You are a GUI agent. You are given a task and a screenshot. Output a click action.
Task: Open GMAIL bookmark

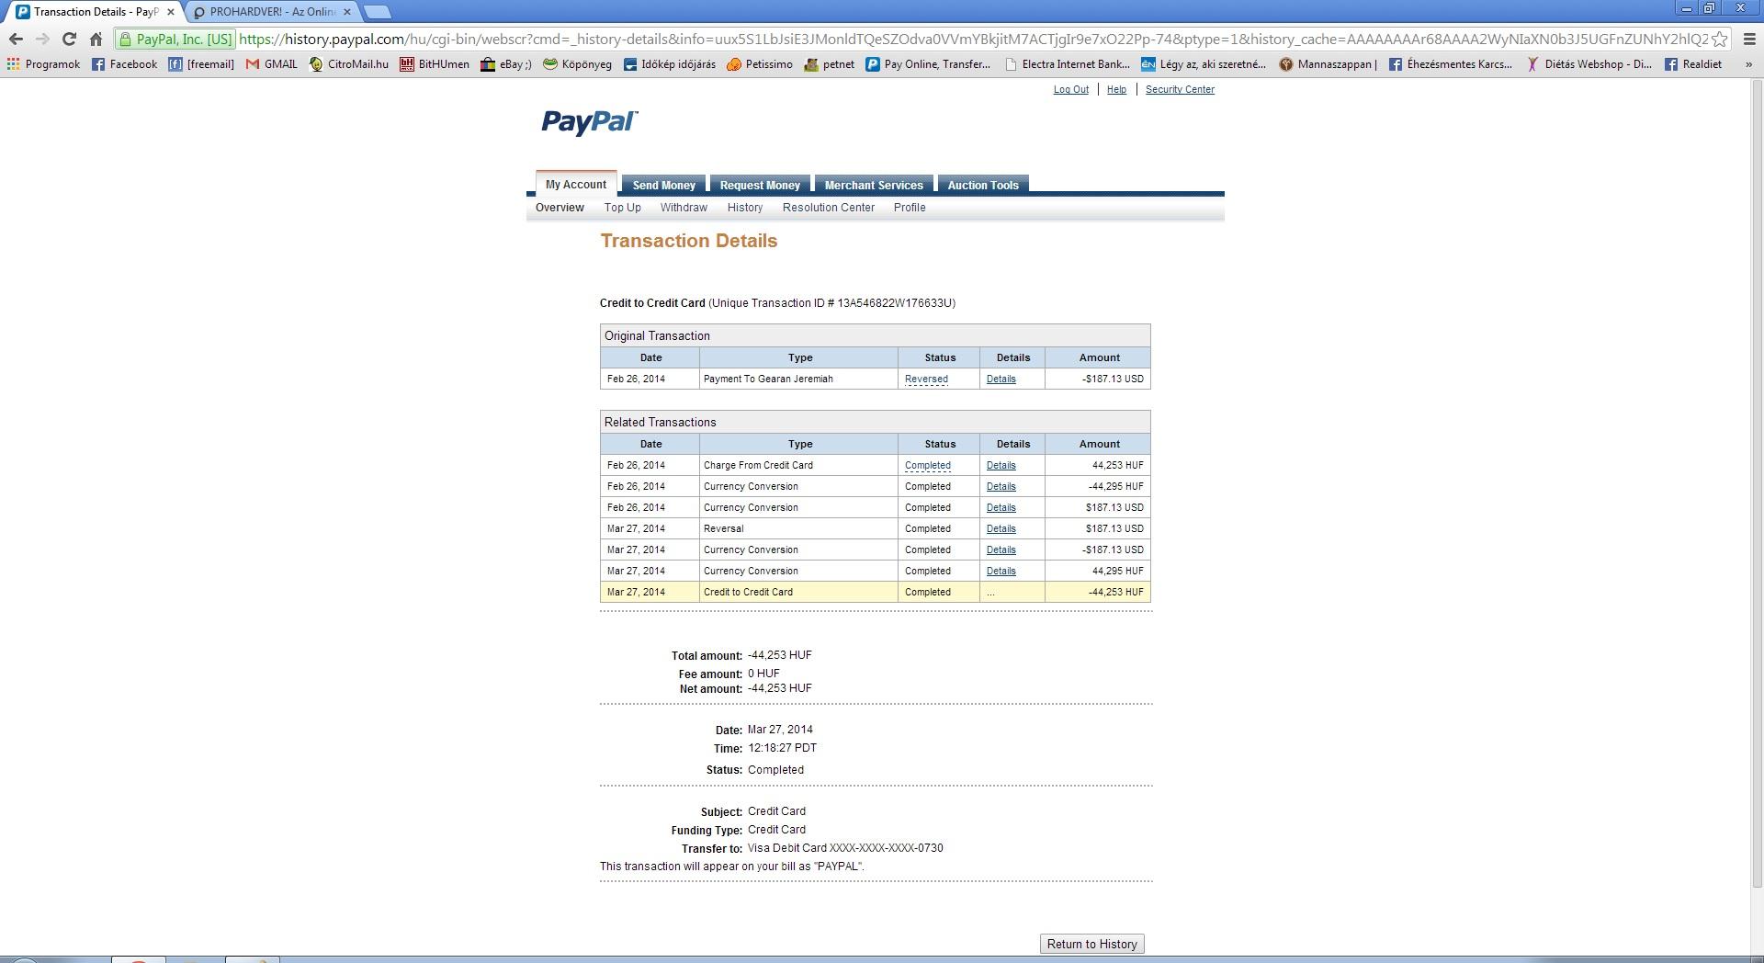pyautogui.click(x=271, y=64)
